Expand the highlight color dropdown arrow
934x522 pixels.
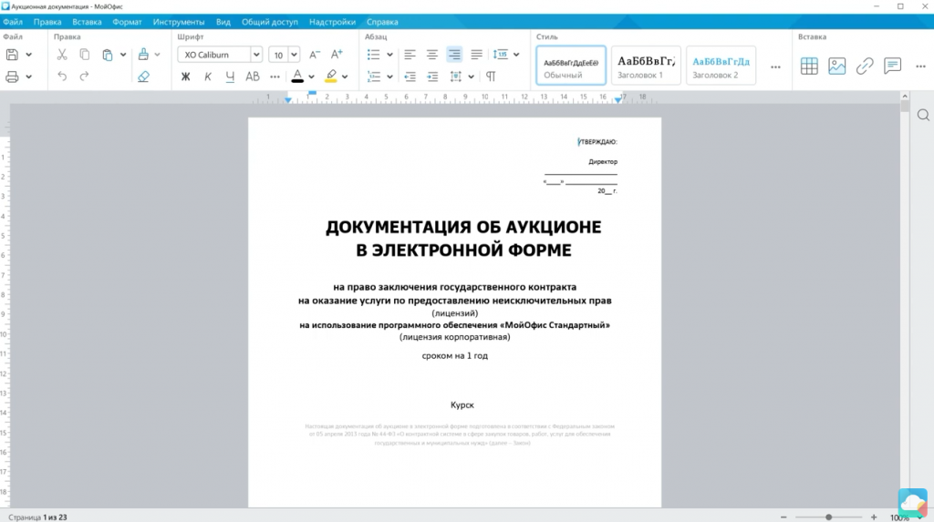[x=345, y=77]
